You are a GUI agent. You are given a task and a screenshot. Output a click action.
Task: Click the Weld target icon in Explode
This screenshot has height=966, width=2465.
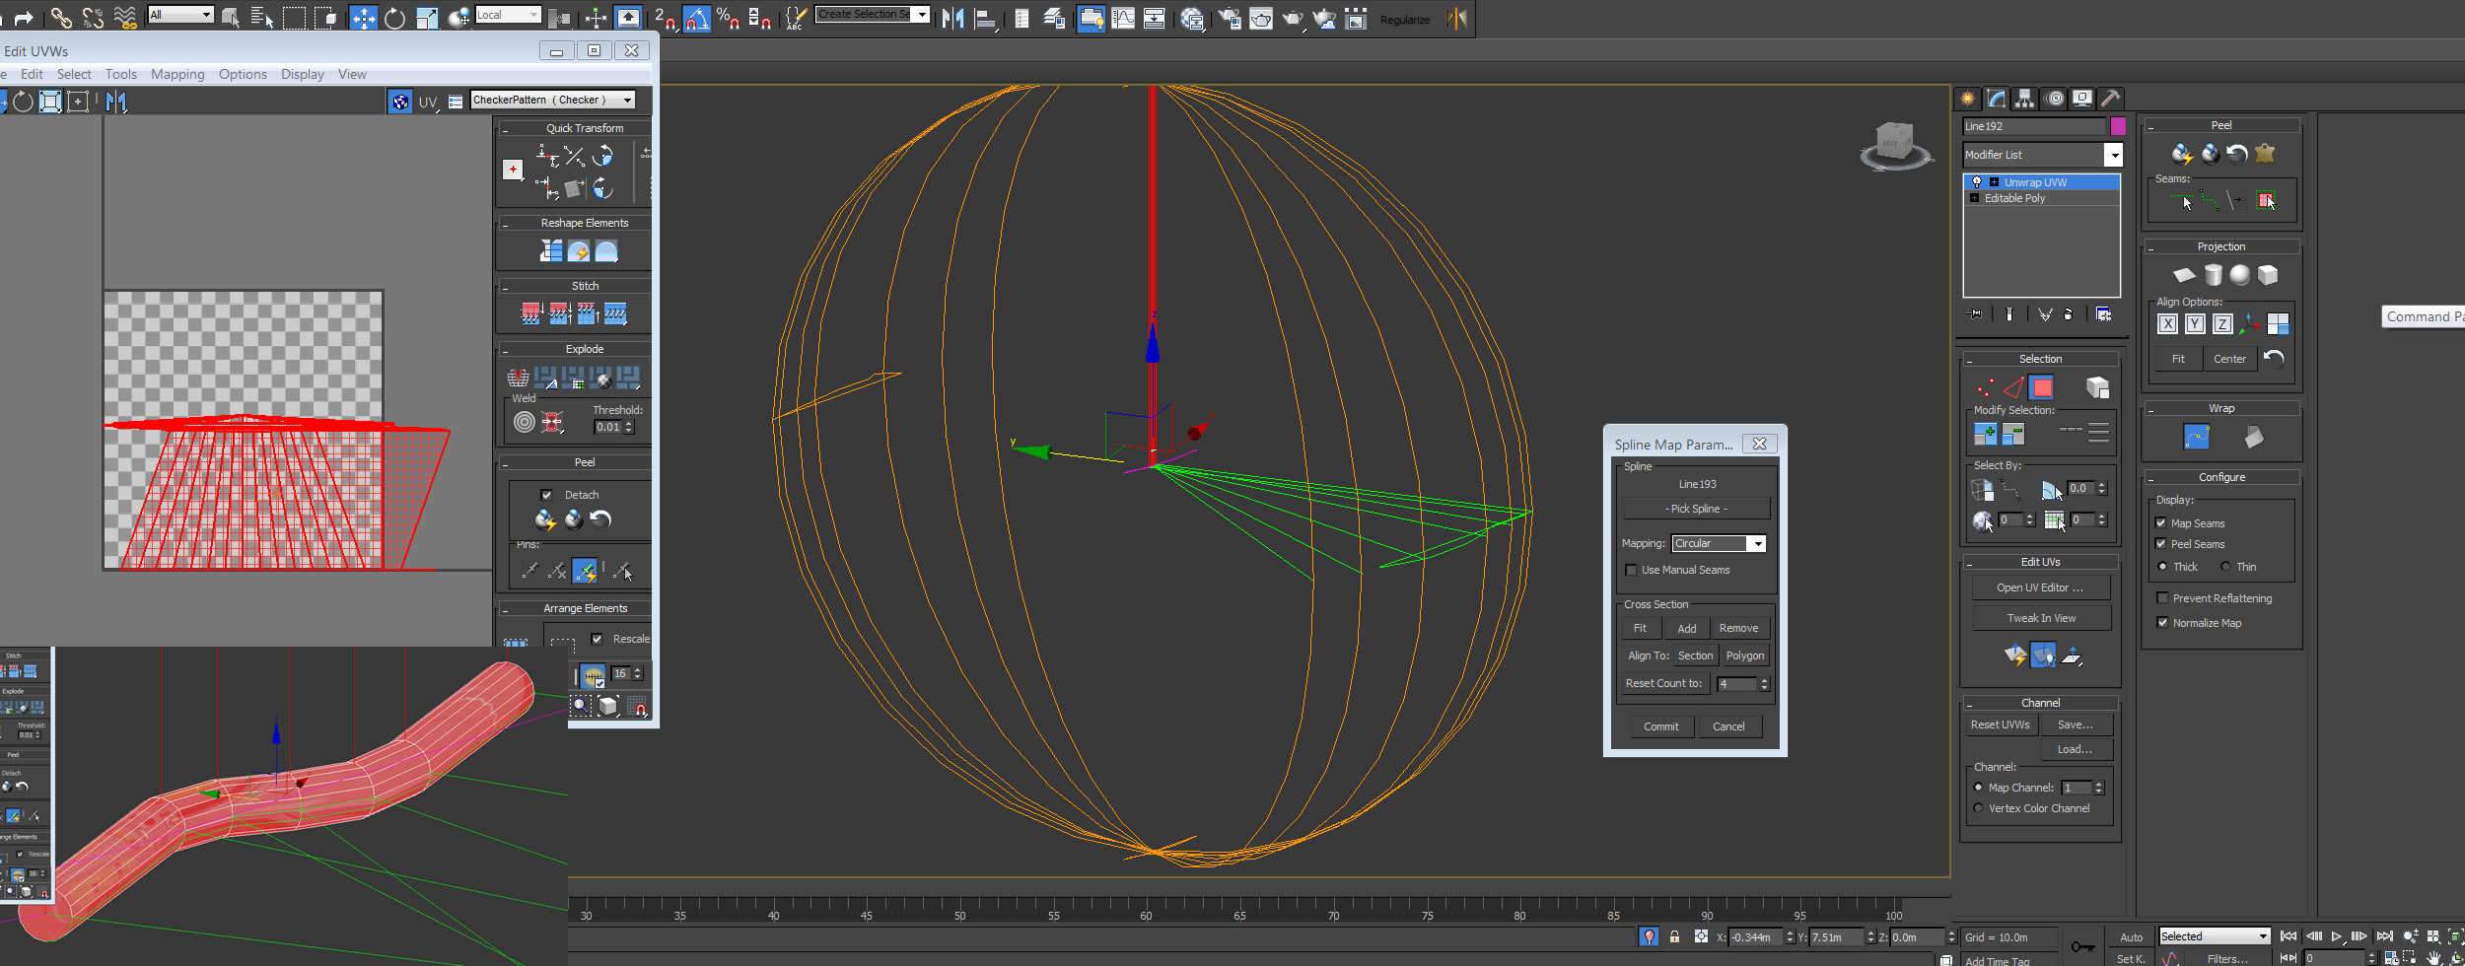[x=525, y=423]
